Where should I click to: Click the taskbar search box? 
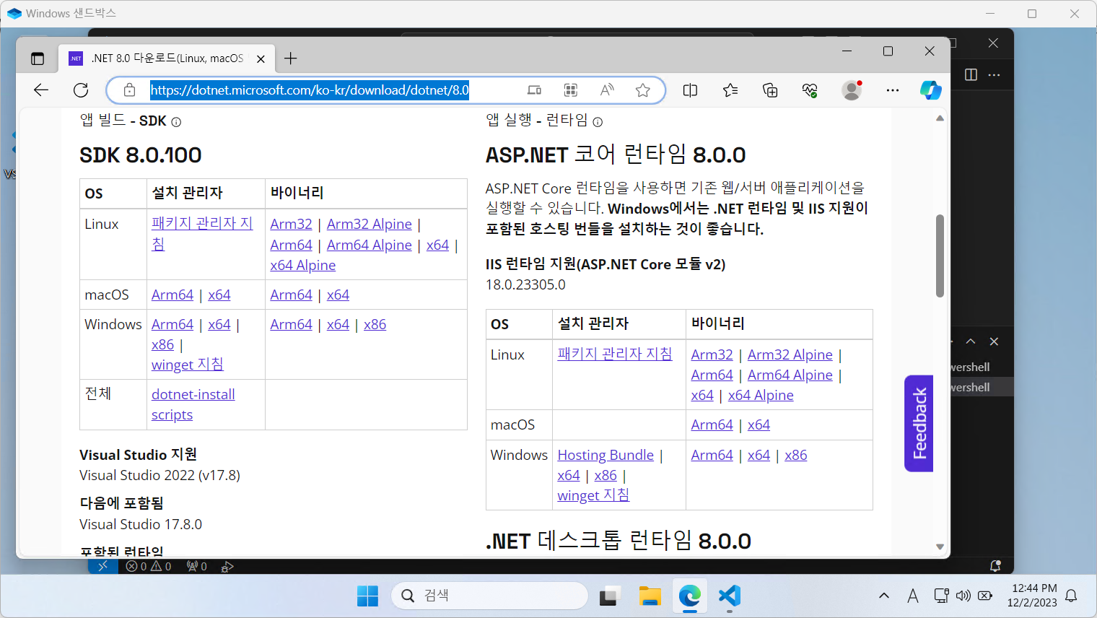489,596
